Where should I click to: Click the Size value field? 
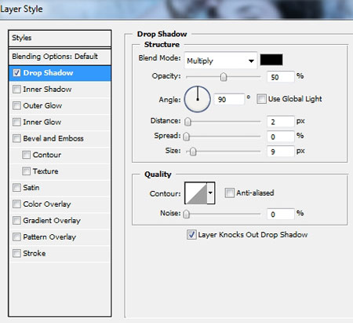(281, 152)
